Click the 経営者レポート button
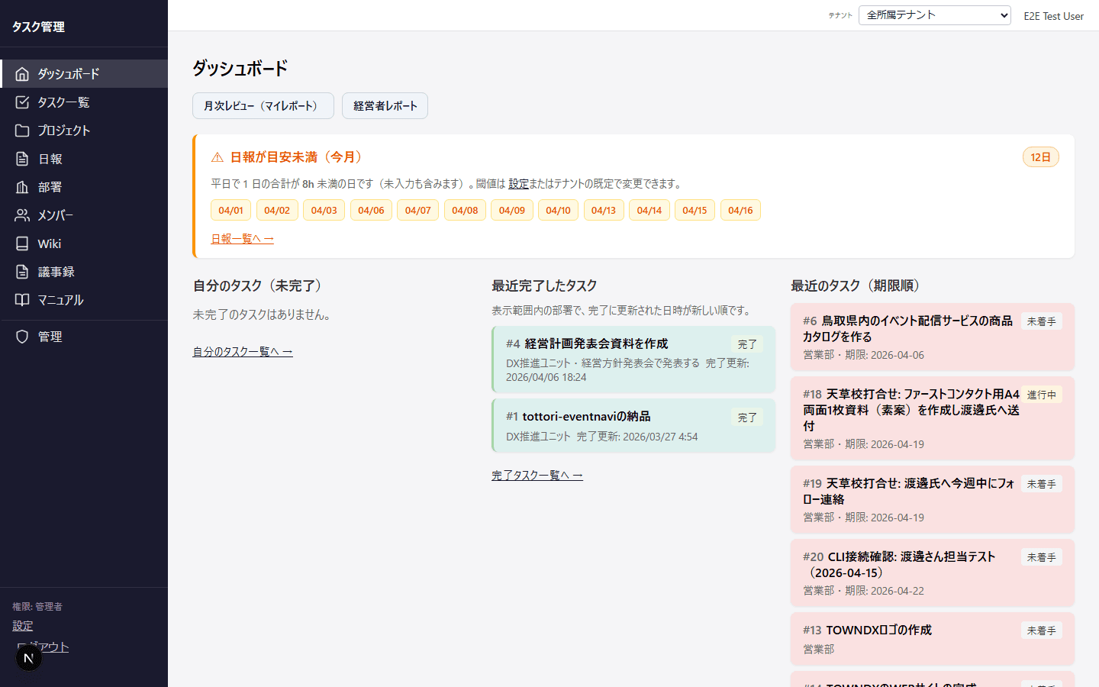 click(x=385, y=106)
